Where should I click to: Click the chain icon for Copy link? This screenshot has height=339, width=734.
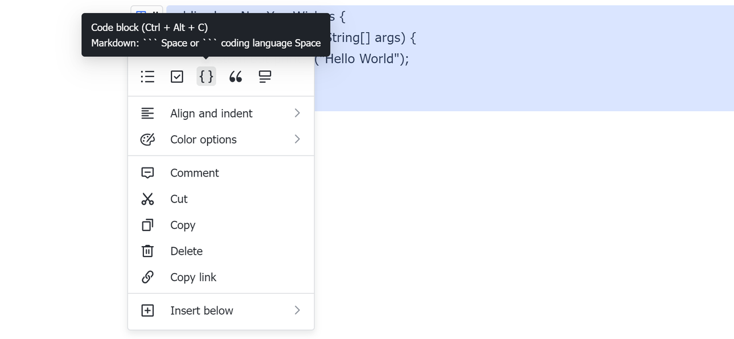click(147, 277)
